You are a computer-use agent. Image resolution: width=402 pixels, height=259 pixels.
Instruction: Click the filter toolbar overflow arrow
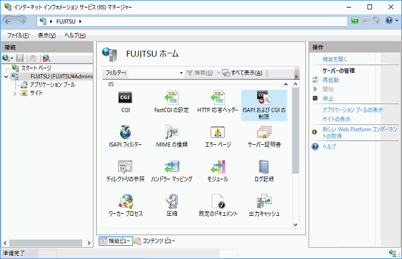pyautogui.click(x=296, y=76)
